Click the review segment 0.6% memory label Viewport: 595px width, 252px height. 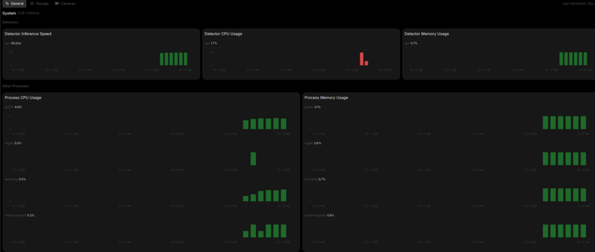(x=320, y=215)
